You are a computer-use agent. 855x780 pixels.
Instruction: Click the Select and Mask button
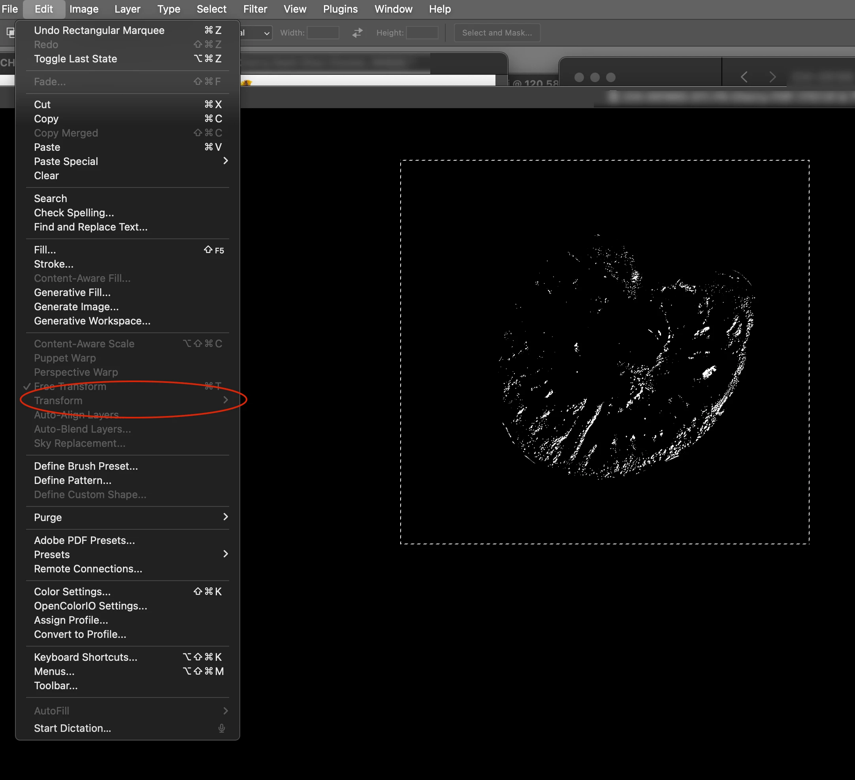[x=497, y=33]
